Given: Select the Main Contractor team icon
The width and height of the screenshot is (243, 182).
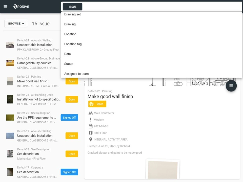Looking at the screenshot, I should click(x=91, y=113).
